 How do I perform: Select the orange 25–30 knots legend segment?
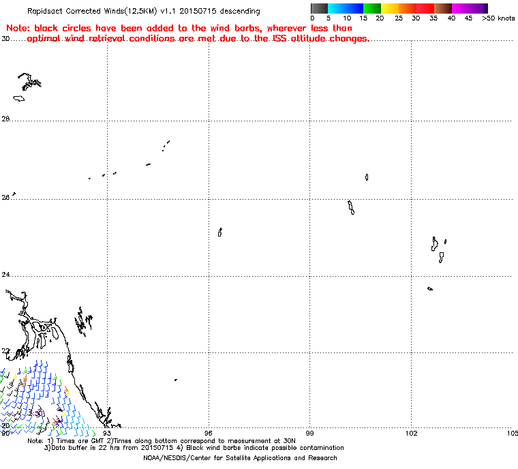pos(408,8)
